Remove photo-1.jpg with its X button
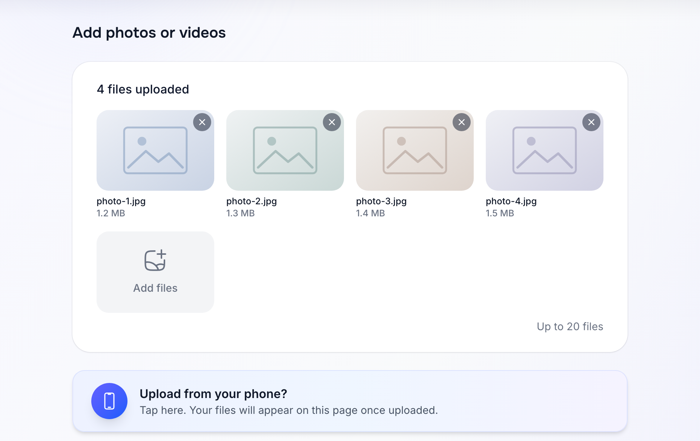This screenshot has height=441, width=700. 202,122
